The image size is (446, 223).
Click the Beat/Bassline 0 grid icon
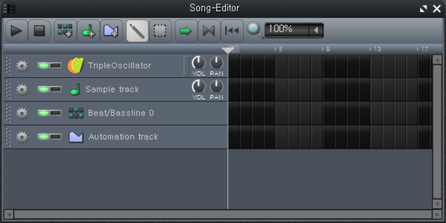click(x=77, y=113)
